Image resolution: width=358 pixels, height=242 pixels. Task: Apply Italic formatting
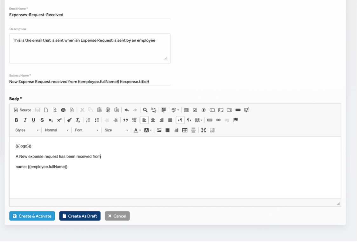25,120
